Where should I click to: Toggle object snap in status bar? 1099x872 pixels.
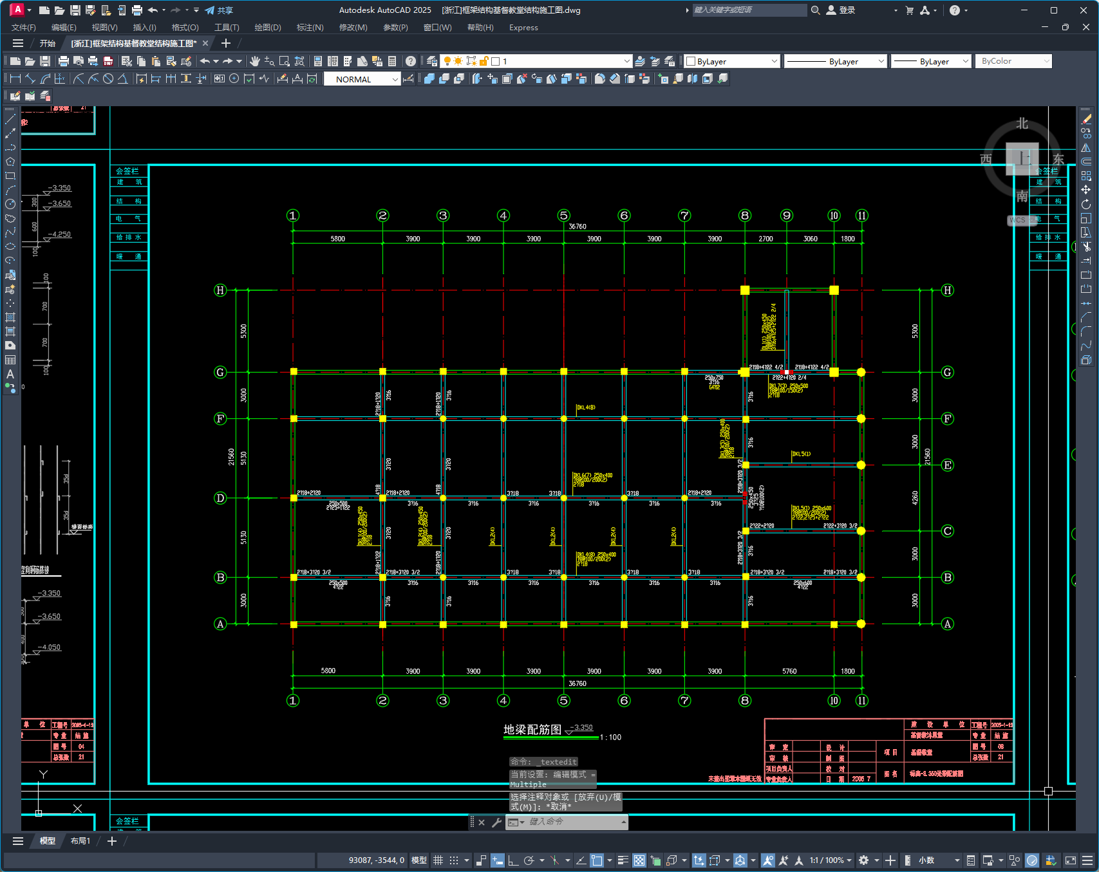pyautogui.click(x=597, y=860)
